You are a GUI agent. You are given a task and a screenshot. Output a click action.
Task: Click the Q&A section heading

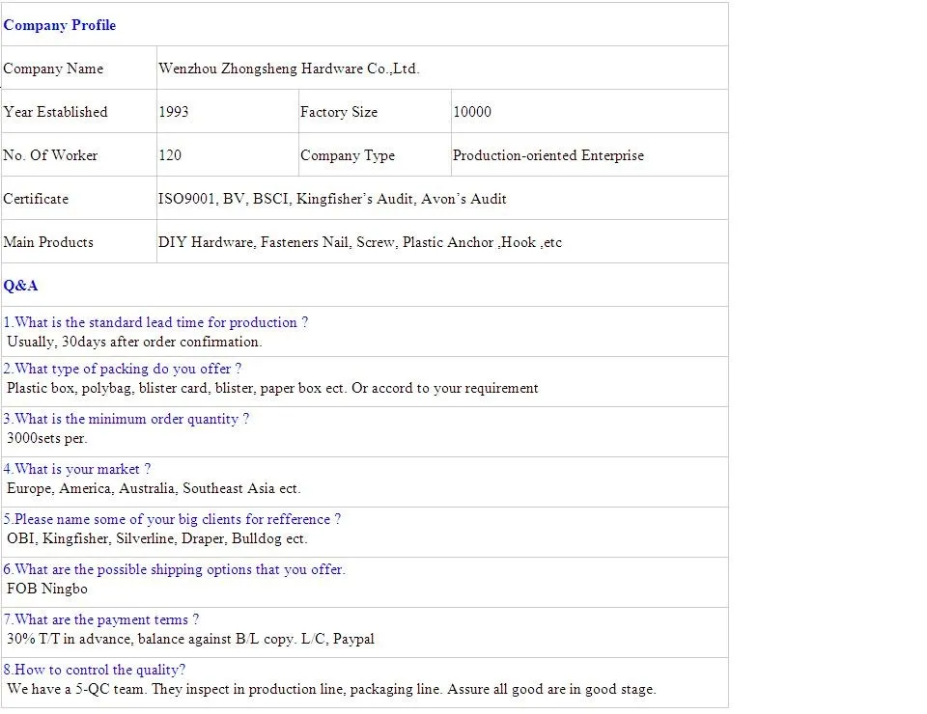coord(20,286)
